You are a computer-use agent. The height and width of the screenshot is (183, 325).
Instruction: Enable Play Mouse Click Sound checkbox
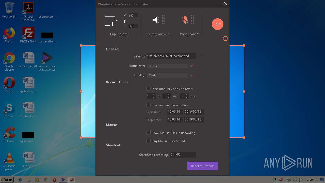click(149, 141)
